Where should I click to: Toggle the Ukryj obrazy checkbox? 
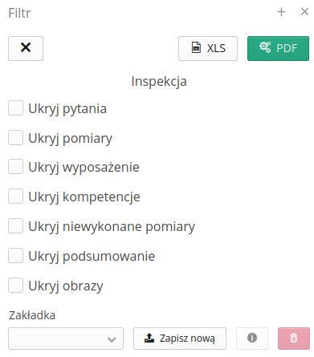pyautogui.click(x=15, y=286)
